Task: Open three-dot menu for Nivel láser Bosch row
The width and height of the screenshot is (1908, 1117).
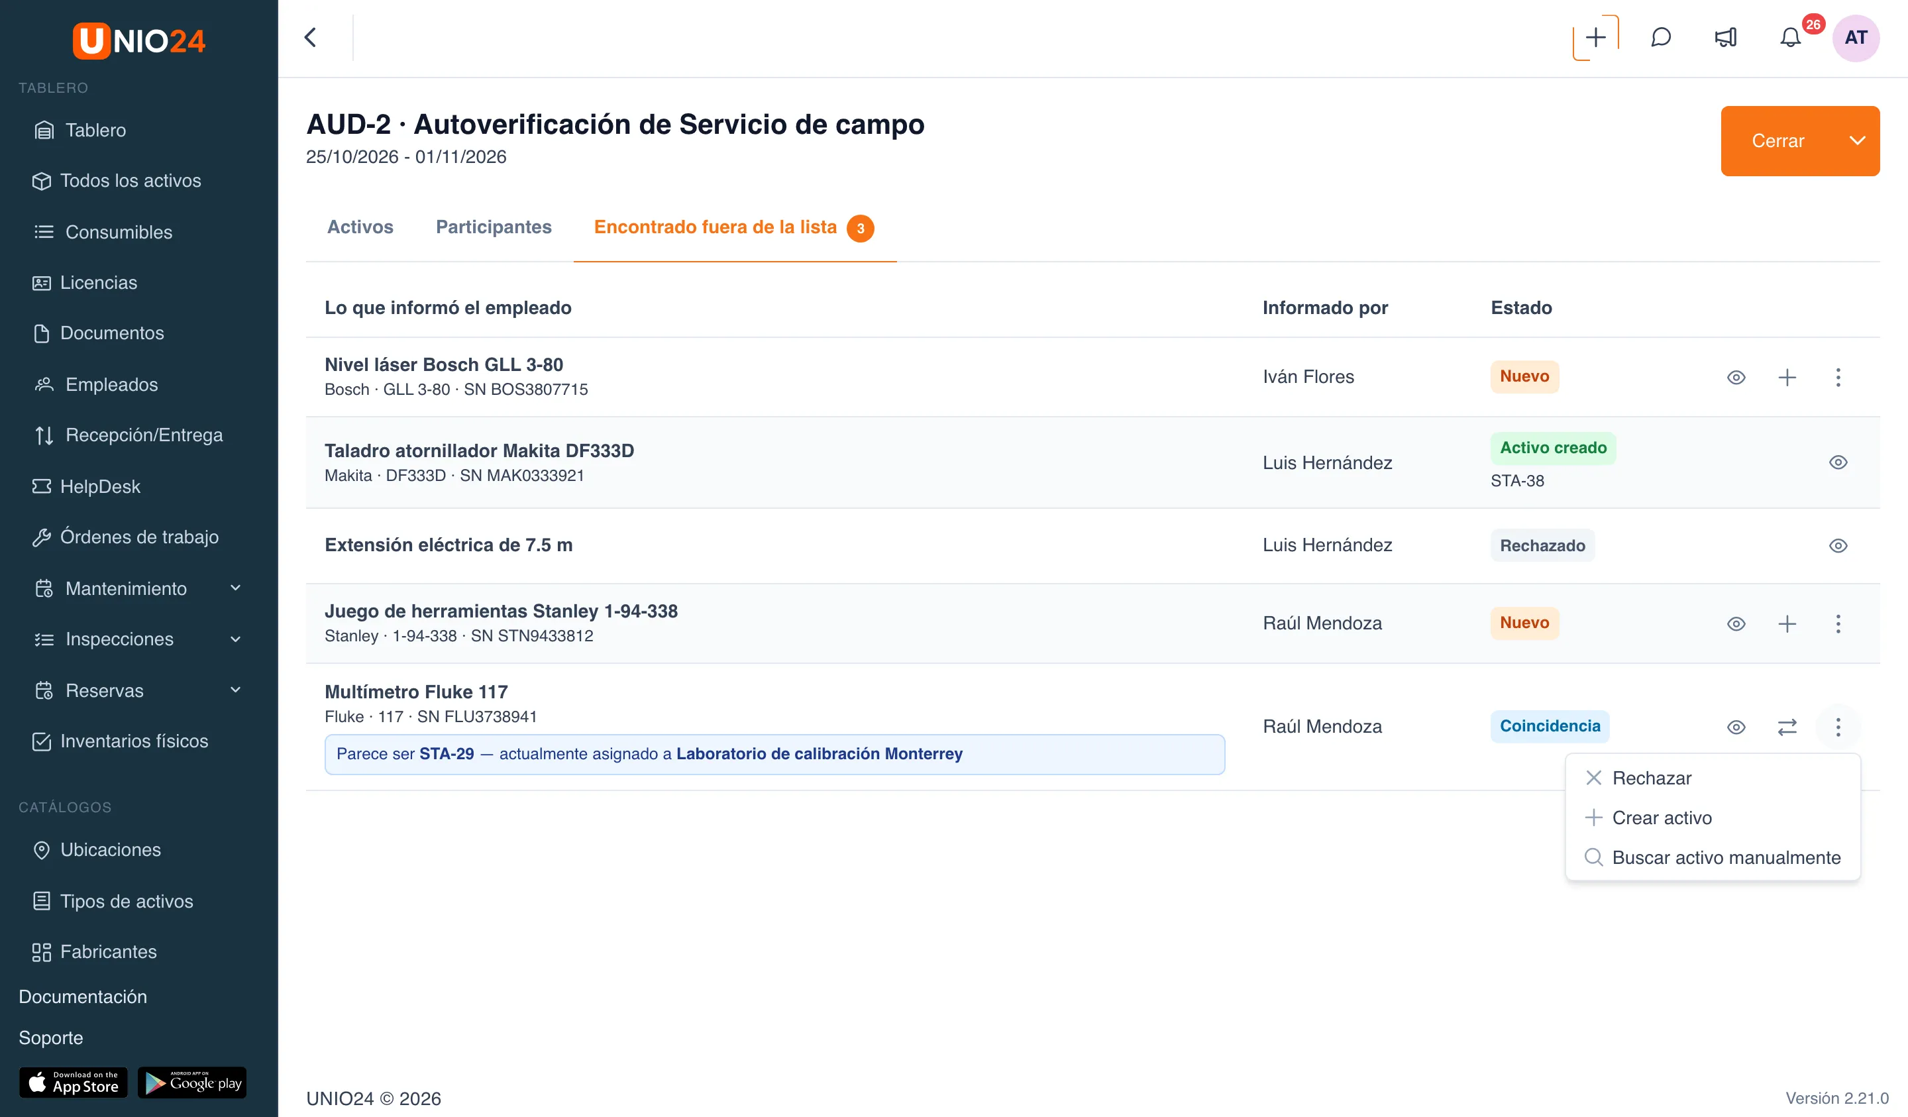Action: (x=1838, y=376)
